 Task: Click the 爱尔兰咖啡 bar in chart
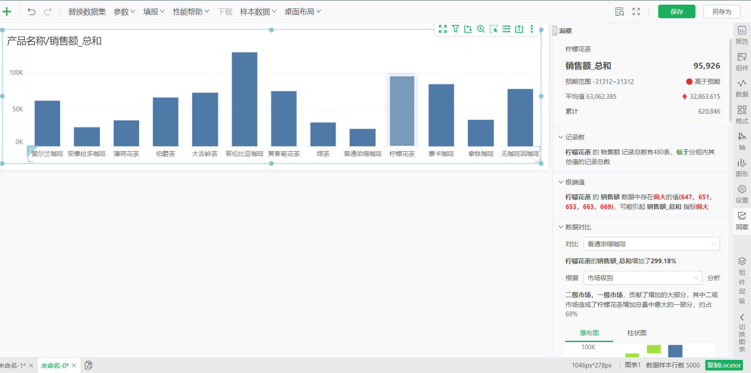click(x=47, y=123)
